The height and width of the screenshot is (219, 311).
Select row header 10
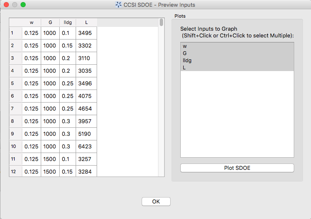click(x=16, y=146)
